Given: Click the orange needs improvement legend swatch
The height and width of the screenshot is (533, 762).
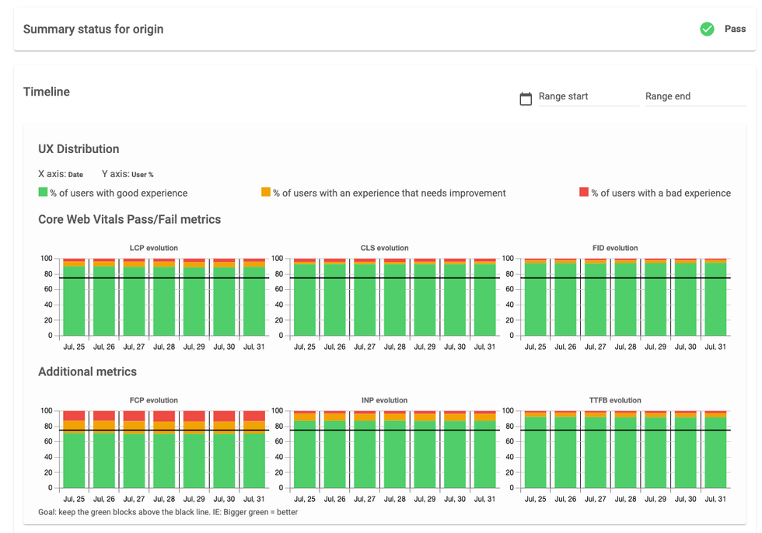Looking at the screenshot, I should click(x=266, y=193).
